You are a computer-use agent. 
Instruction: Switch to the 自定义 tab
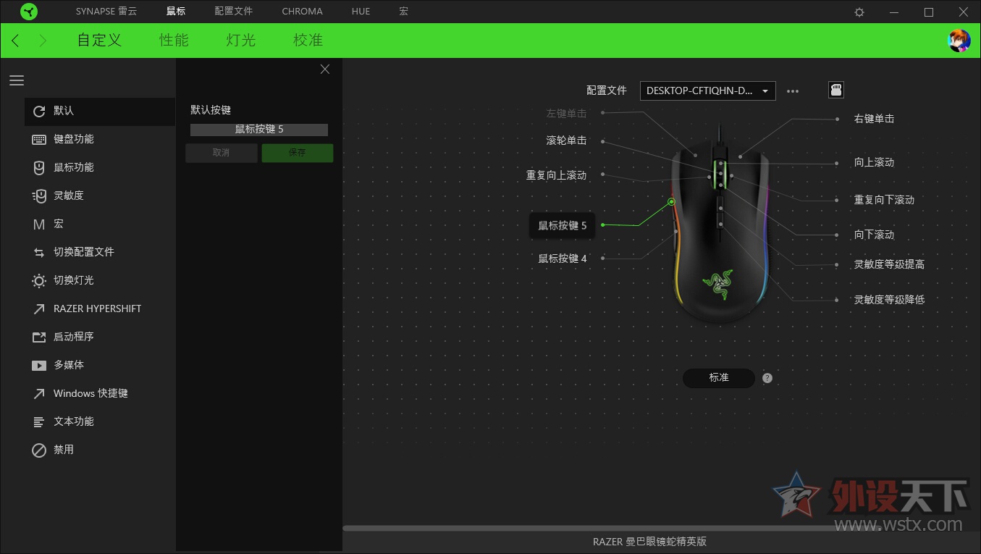(x=99, y=41)
